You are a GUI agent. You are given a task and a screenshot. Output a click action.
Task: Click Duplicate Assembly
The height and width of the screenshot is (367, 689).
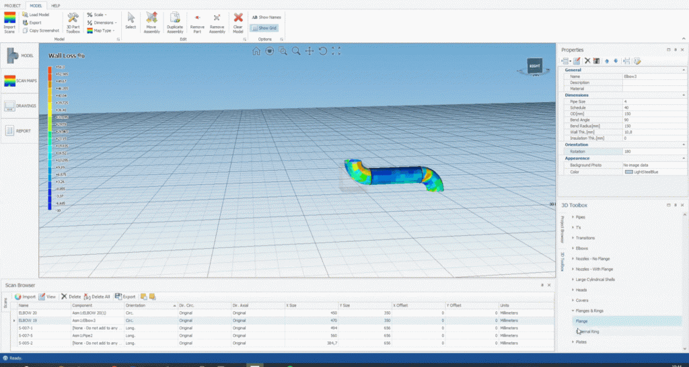(x=175, y=23)
